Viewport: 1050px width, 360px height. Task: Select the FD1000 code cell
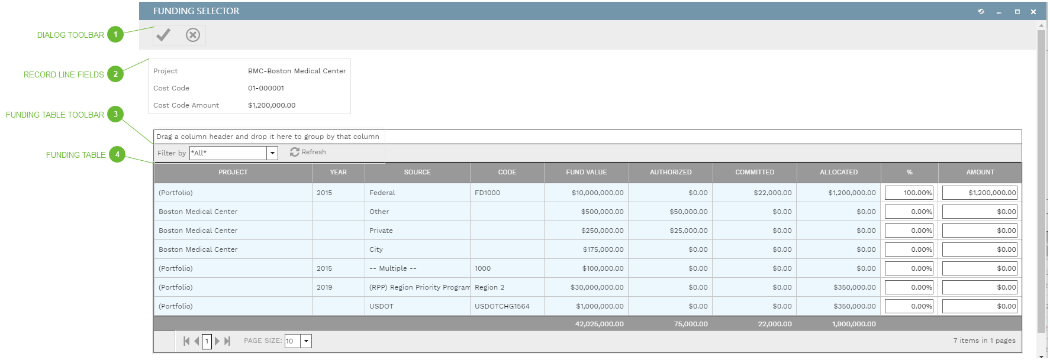point(507,193)
